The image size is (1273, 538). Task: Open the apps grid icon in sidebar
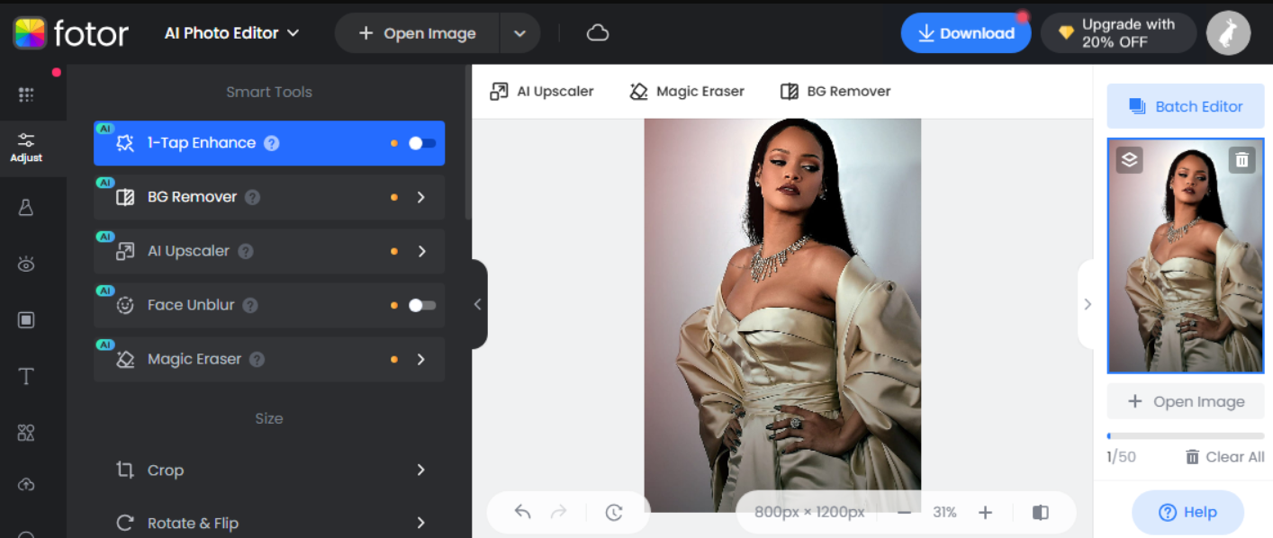click(x=26, y=94)
